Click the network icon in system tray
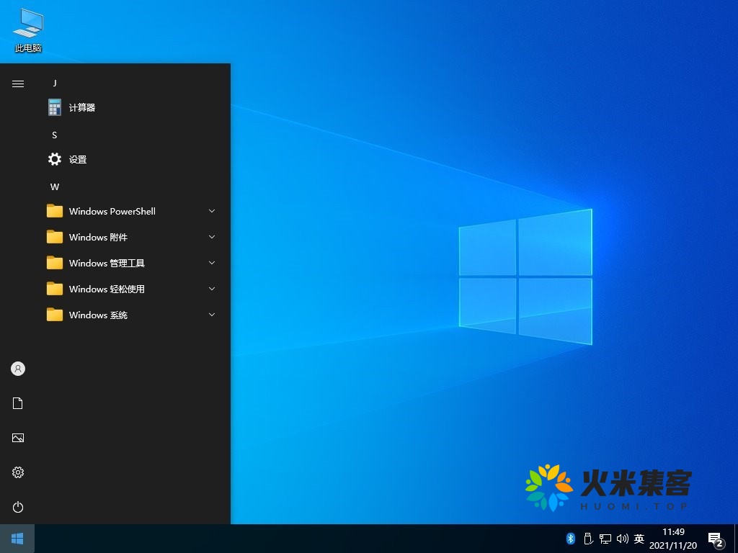This screenshot has width=738, height=553. point(605,538)
